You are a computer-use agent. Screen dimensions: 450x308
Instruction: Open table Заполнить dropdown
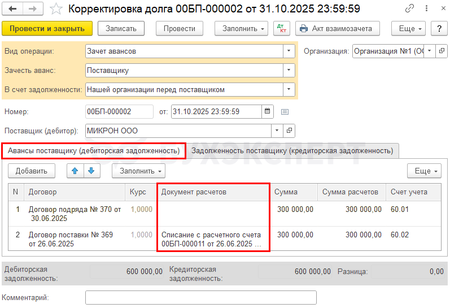pos(138,171)
